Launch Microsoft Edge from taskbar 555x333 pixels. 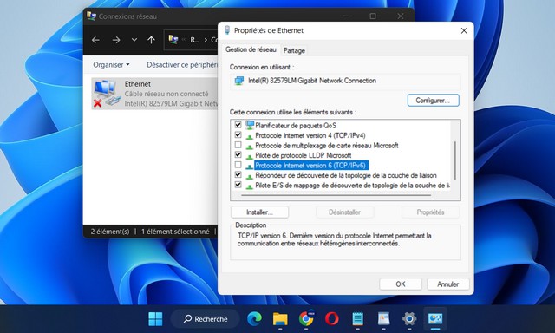[254, 319]
